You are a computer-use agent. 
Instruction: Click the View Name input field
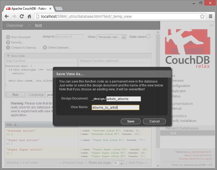tap(116, 107)
